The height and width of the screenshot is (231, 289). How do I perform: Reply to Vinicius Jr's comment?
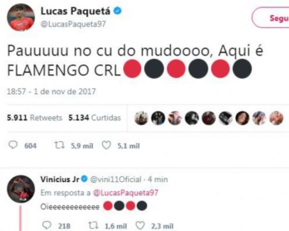point(47,225)
